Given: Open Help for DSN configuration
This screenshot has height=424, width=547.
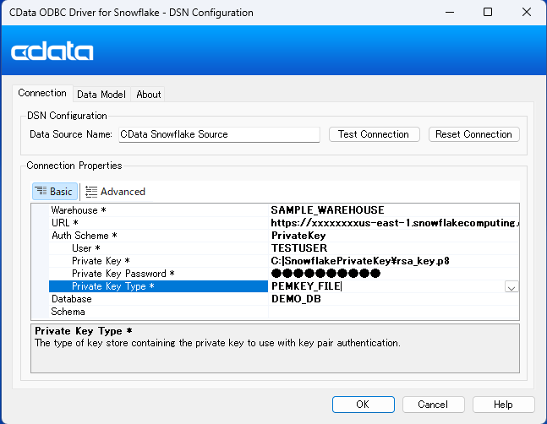Looking at the screenshot, I should point(503,405).
